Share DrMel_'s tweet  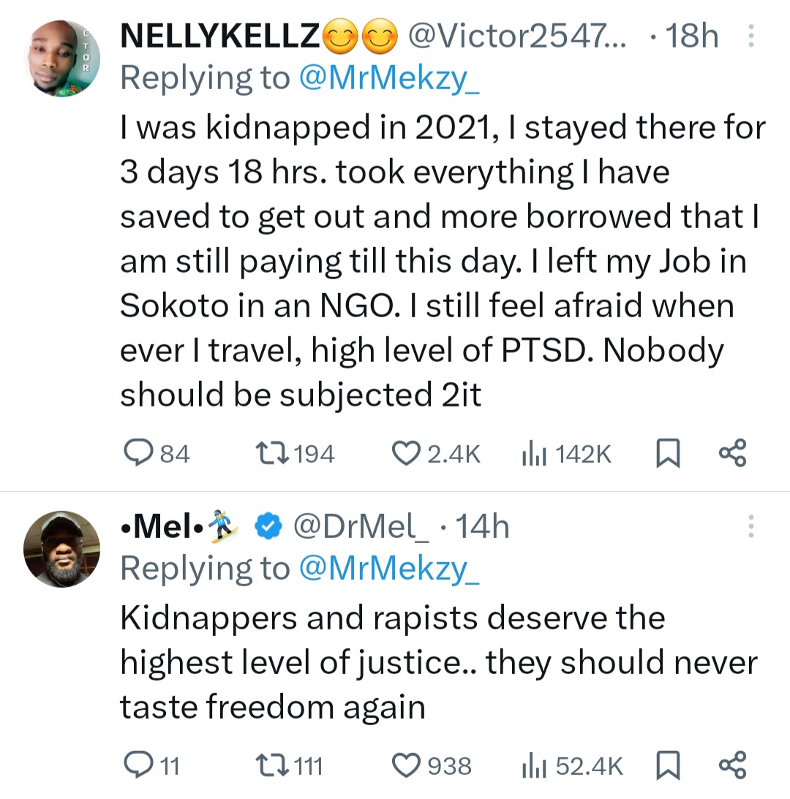pos(732,765)
